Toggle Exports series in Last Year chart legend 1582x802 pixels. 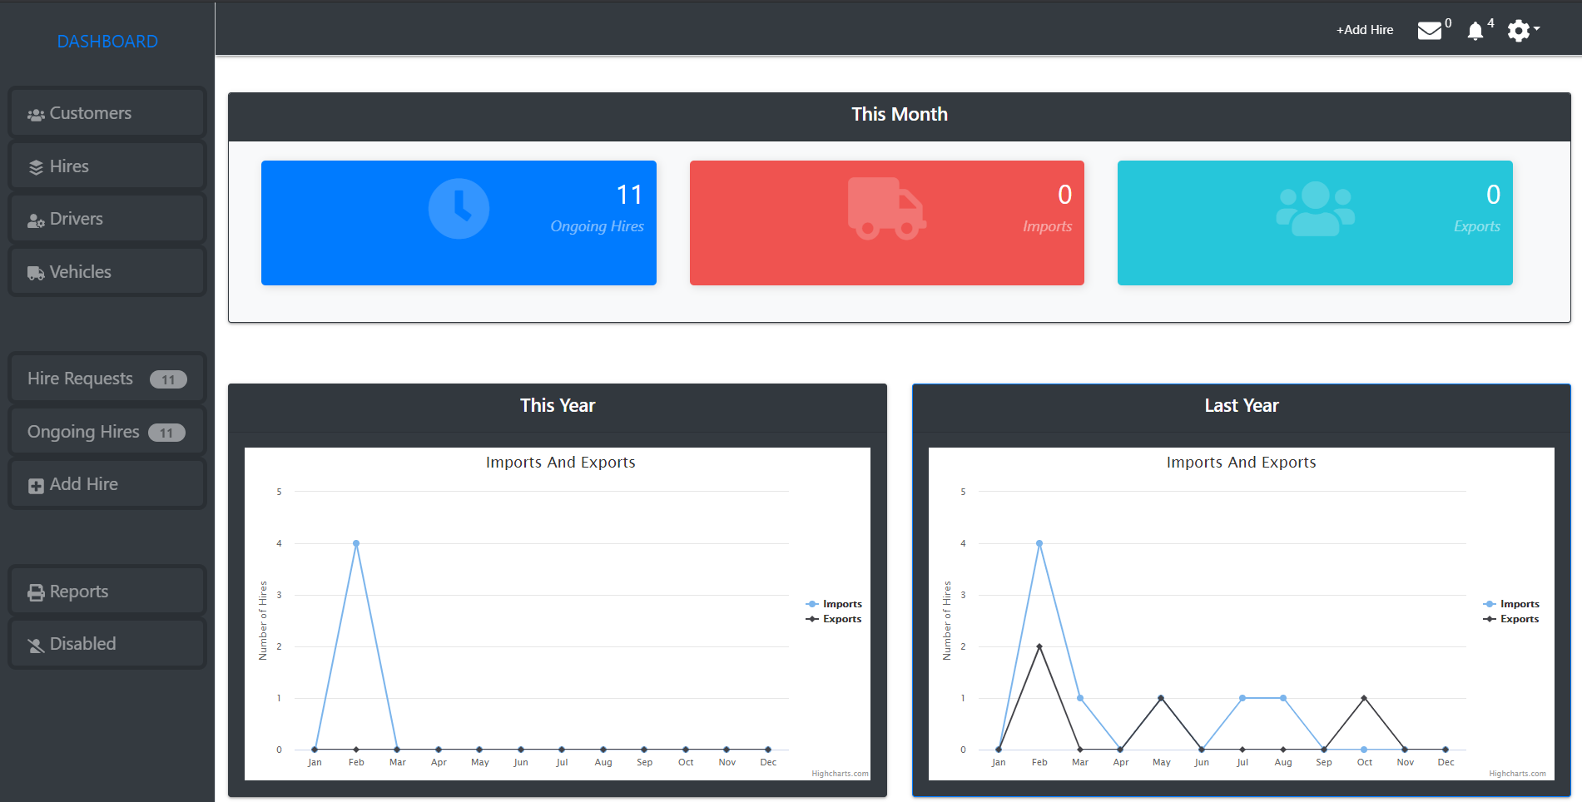tap(1511, 619)
